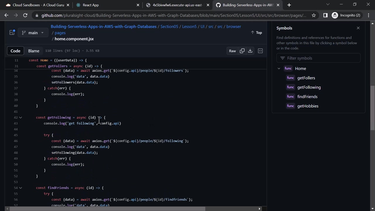Reload the GitHub page
375x211 pixels.
25,15
